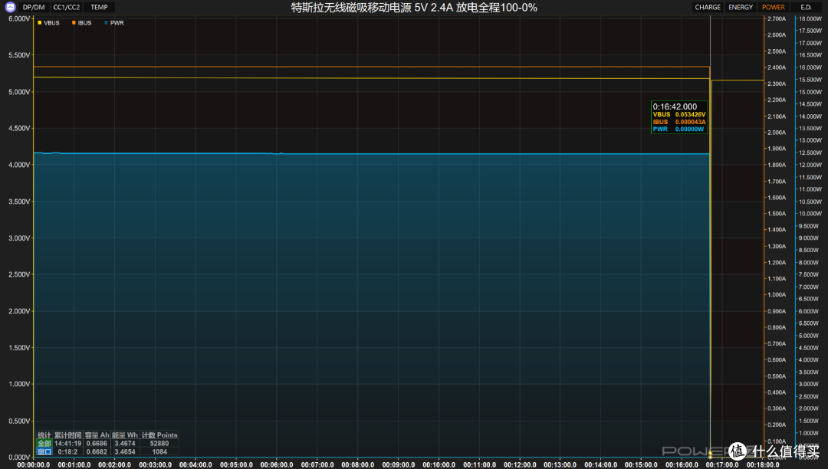This screenshot has width=828, height=469.
Task: Click window capacity value 0.6682
Action: tap(97, 451)
